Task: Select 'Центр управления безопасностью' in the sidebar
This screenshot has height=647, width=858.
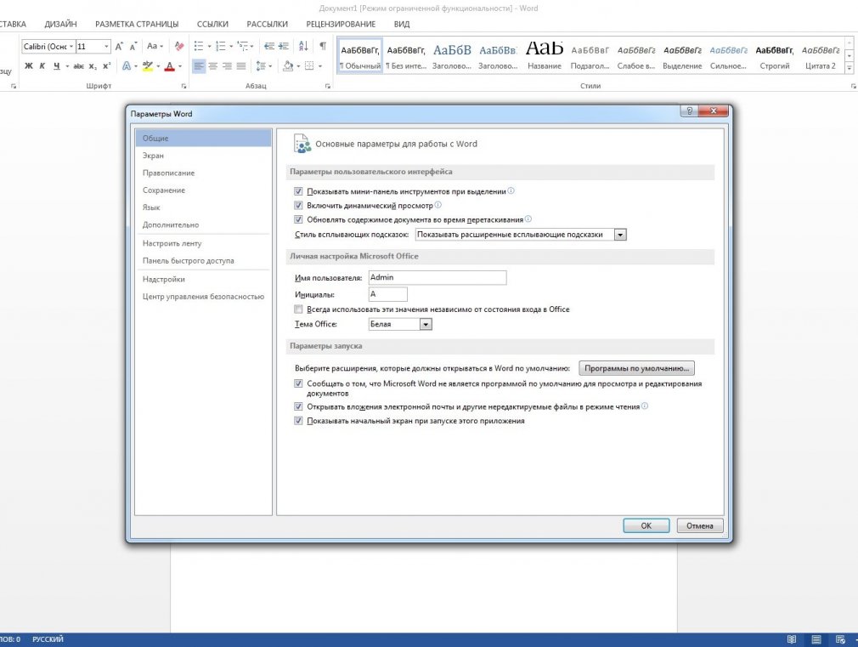Action: click(x=204, y=297)
